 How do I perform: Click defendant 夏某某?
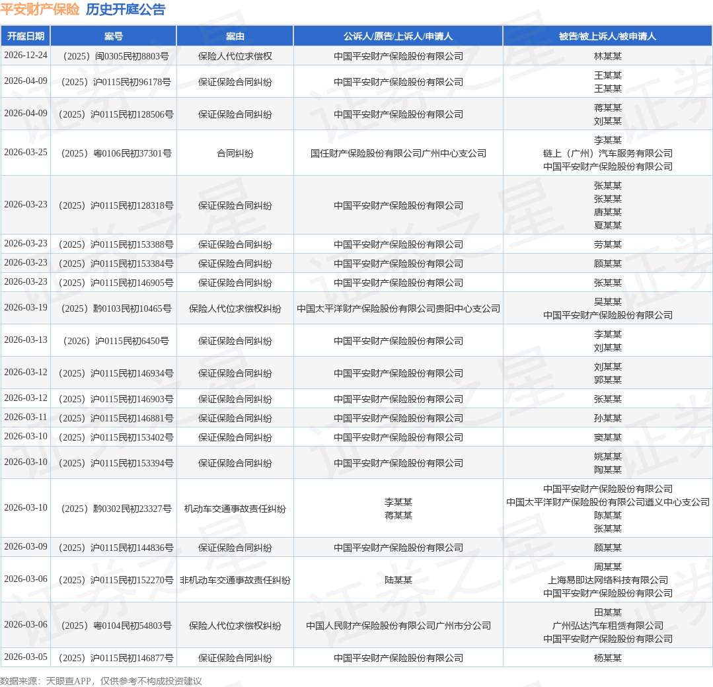click(x=607, y=225)
